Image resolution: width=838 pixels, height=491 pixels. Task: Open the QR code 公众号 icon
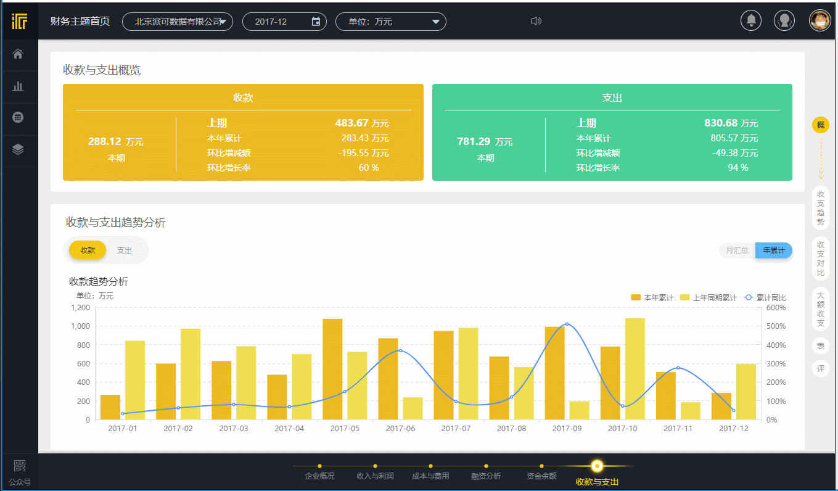[x=19, y=466]
